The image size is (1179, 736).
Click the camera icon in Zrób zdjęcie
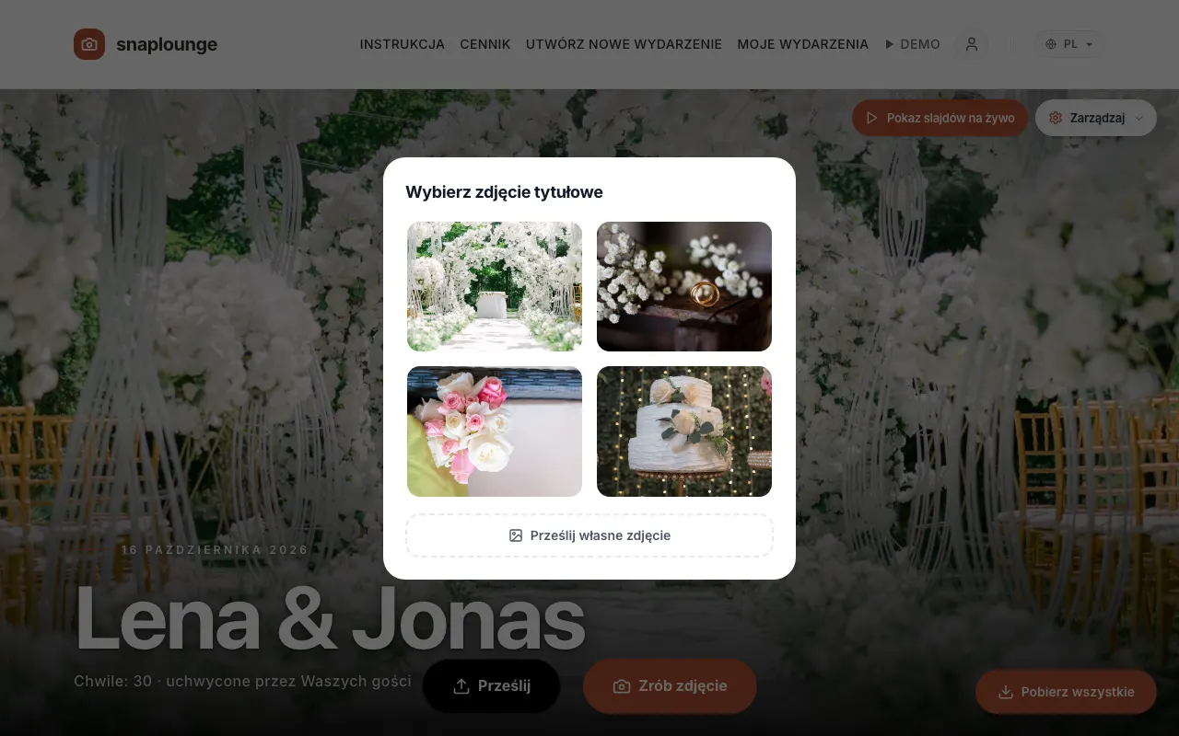(x=622, y=686)
